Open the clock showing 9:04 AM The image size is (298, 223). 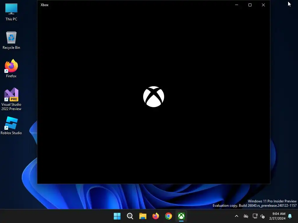tap(277, 216)
